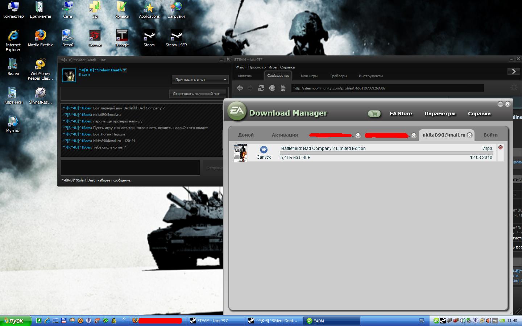
Task: Open the Загрузки desktop icon
Action: (x=176, y=10)
